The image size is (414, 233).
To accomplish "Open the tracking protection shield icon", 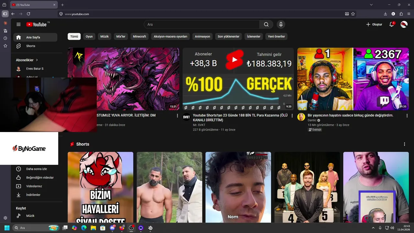I will tap(61, 14).
